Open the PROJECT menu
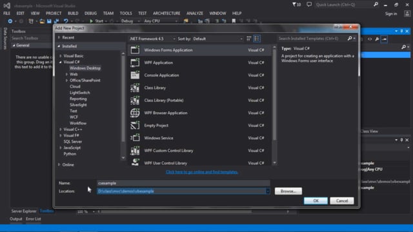The width and height of the screenshot is (413, 232). point(54,13)
